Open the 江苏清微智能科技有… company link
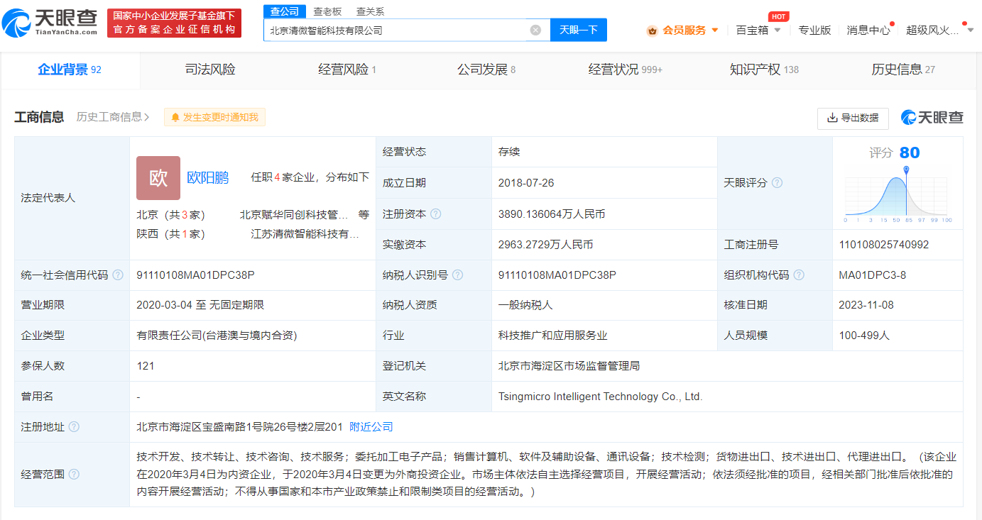 [305, 233]
